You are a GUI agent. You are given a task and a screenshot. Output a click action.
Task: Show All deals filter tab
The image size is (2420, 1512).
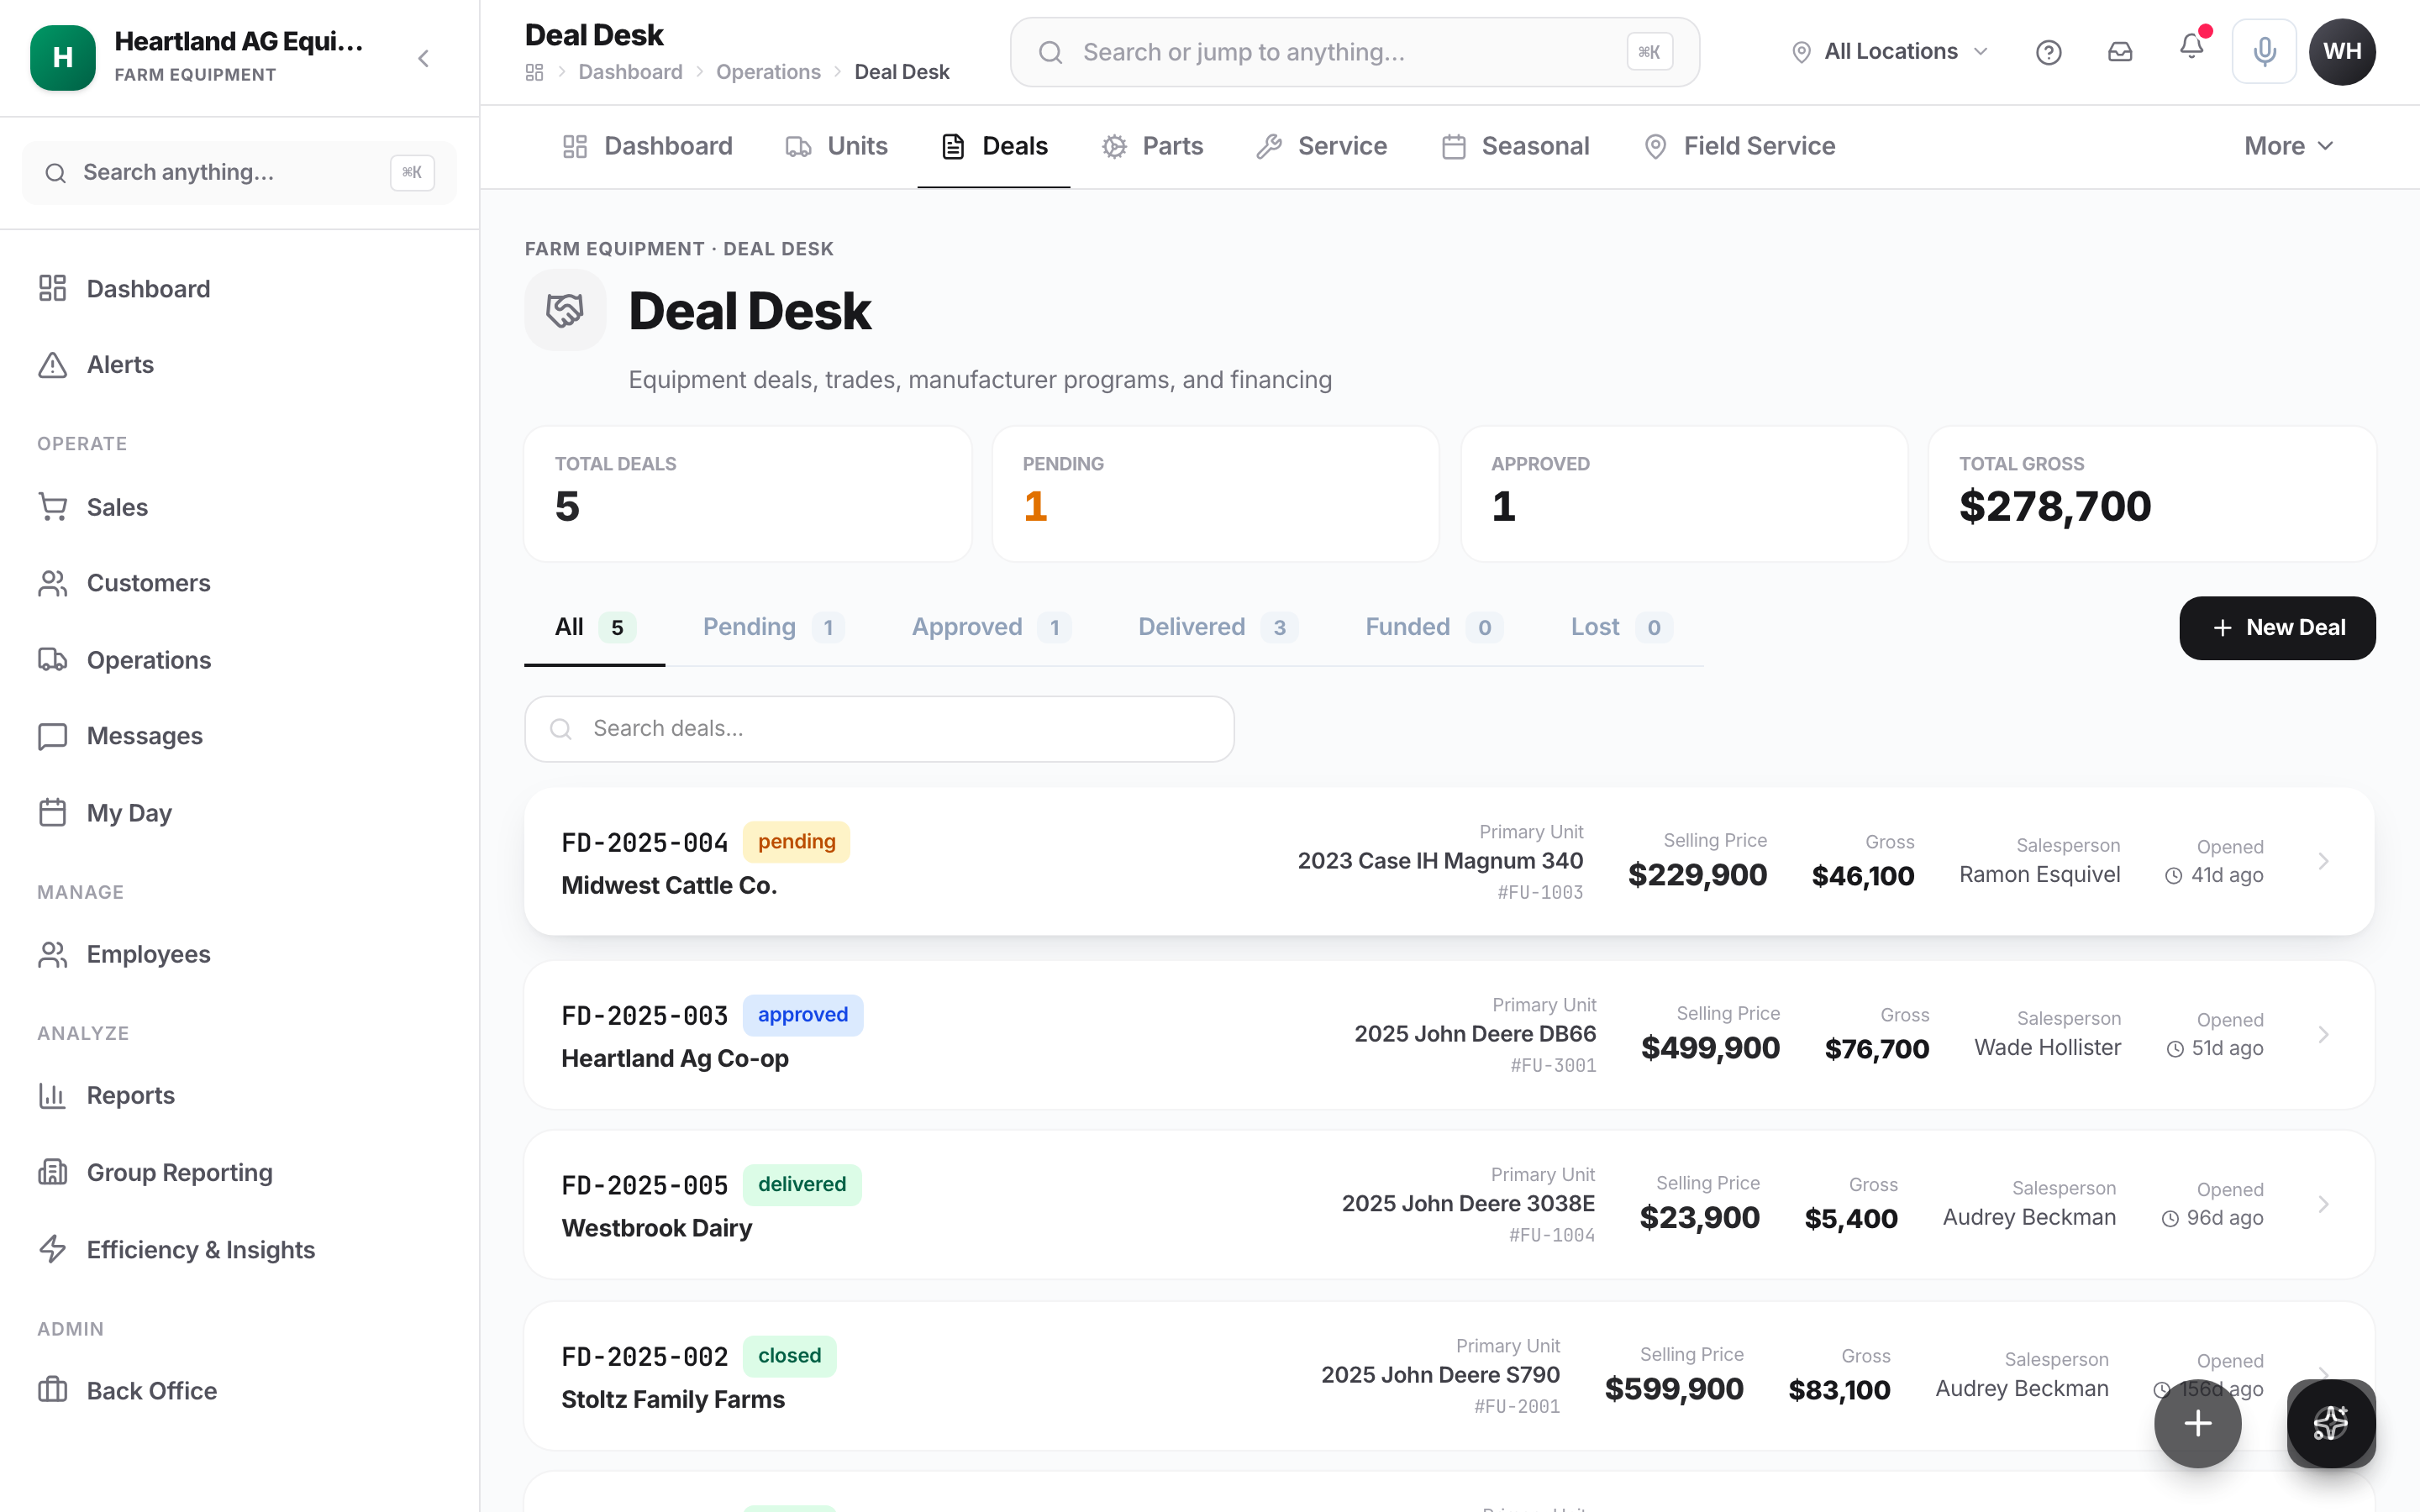[595, 627]
